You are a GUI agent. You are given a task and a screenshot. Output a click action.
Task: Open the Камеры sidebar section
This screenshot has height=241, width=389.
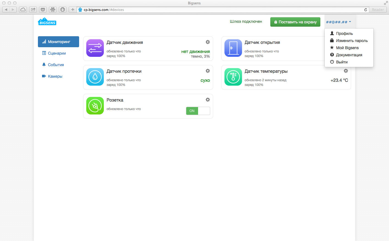(59, 76)
